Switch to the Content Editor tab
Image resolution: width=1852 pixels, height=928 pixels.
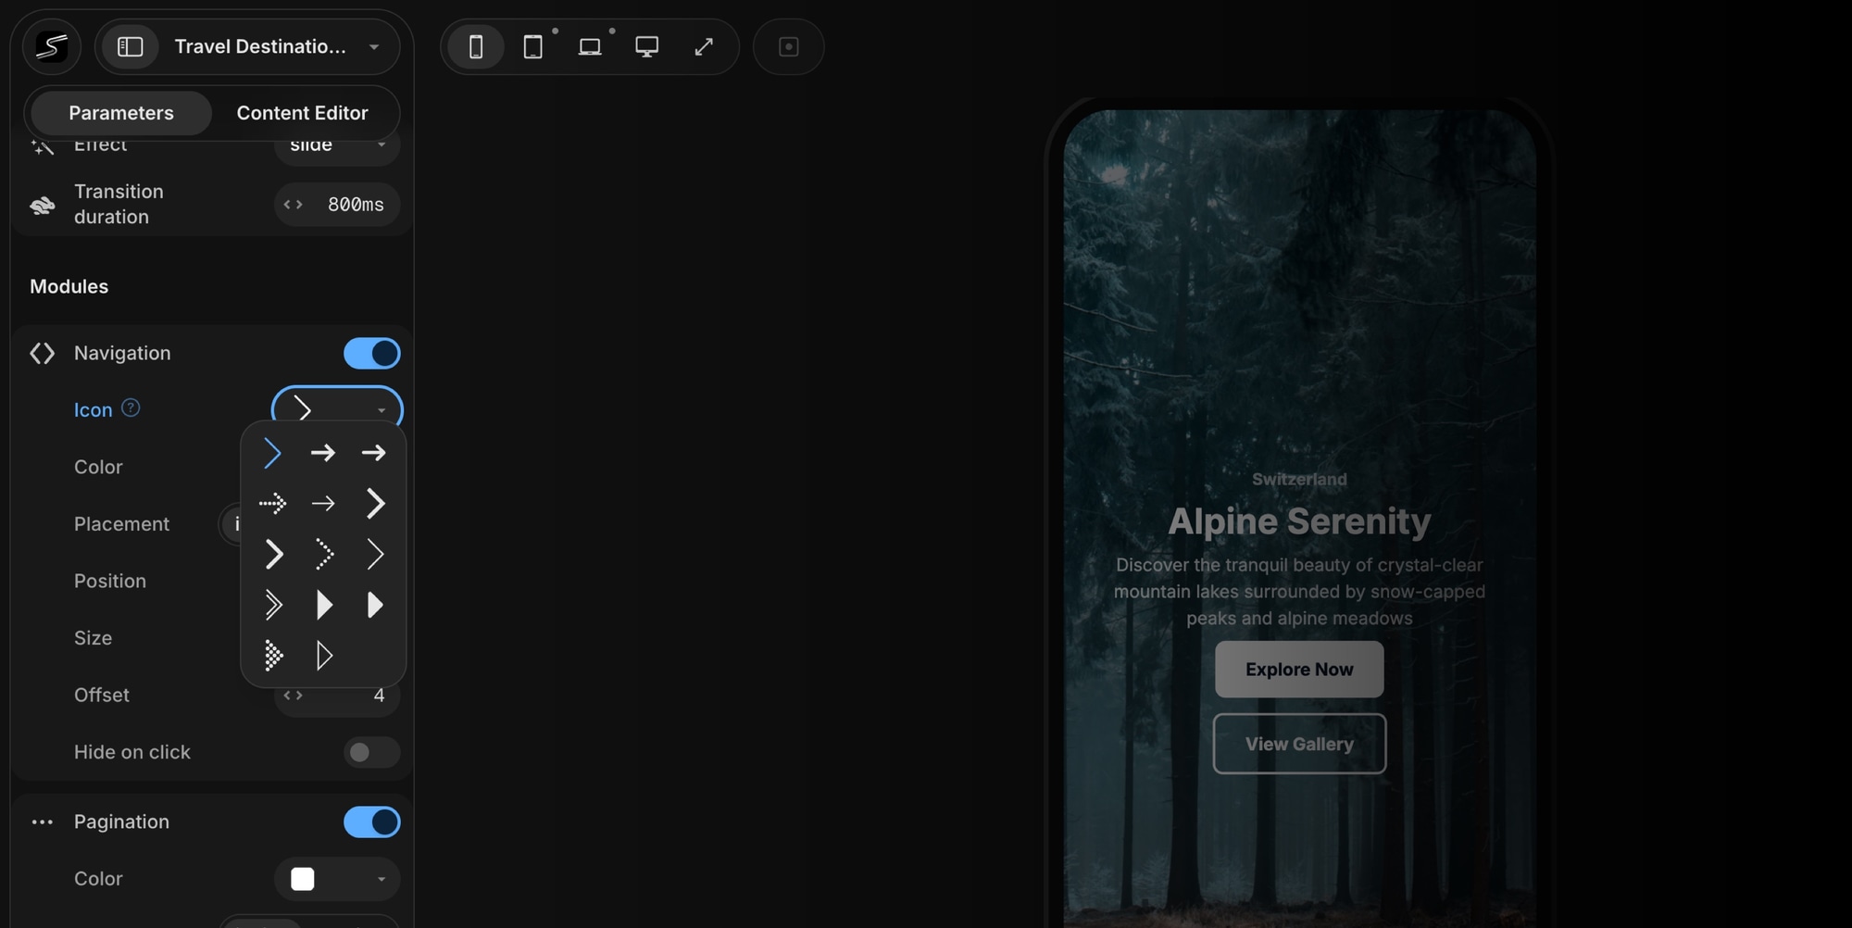[x=302, y=113]
